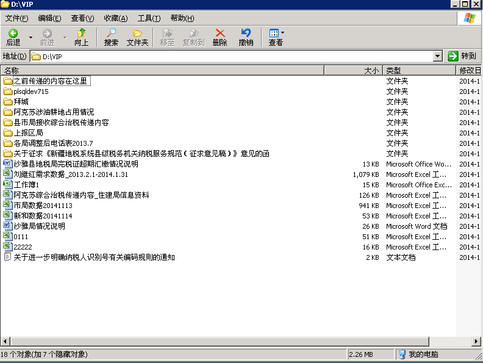
Task: Open the 收藏(A) menu
Action: [115, 18]
